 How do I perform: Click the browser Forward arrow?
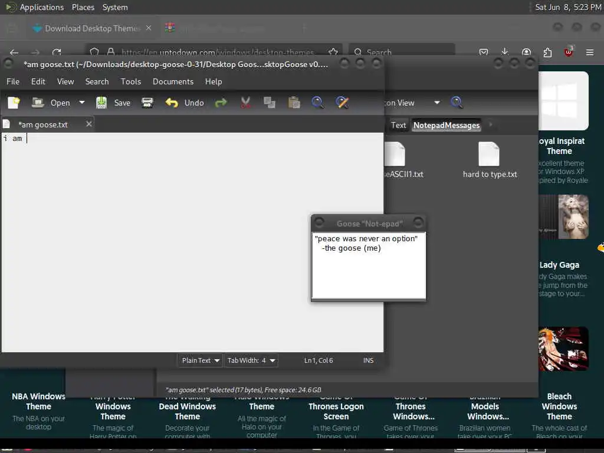point(35,52)
